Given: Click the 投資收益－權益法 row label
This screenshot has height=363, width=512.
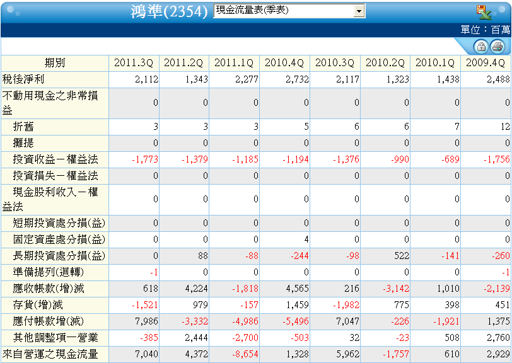Looking at the screenshot, I should [x=55, y=159].
